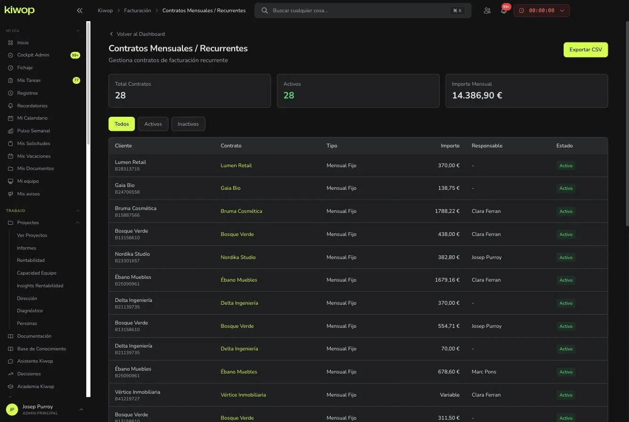Click the Mis avisos megaphone icon
Screen dimensions: 629x422
[x=10, y=194]
